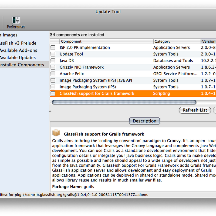Viewport: 216px width, 216px height.
Task: Click the Scripting category cell
Action: [x=161, y=93]
